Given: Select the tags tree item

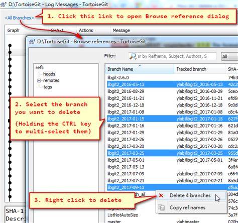Looking at the screenshot, I should pyautogui.click(x=48, y=87).
